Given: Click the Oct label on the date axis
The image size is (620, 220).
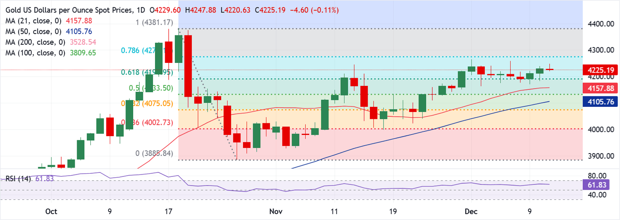Looking at the screenshot, I should [x=52, y=212].
